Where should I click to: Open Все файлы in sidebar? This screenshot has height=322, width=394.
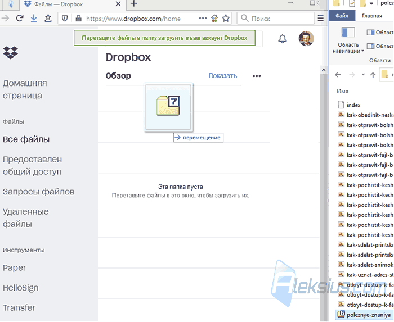26,139
